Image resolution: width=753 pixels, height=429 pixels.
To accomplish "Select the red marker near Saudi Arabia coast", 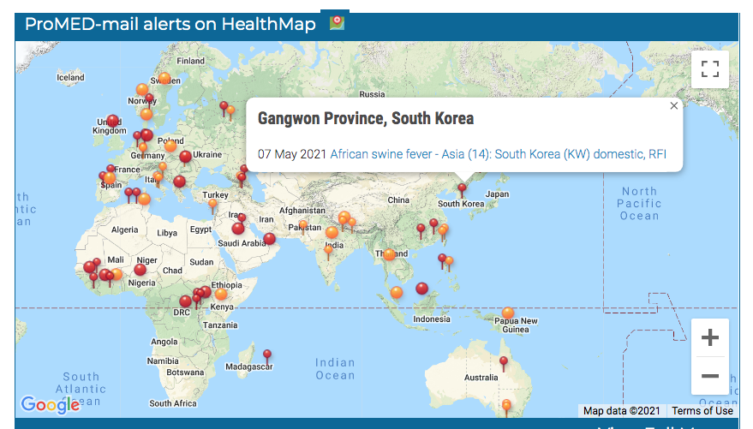I will 269,239.
